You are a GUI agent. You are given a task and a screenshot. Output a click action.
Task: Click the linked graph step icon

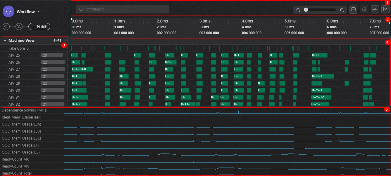click(19, 27)
